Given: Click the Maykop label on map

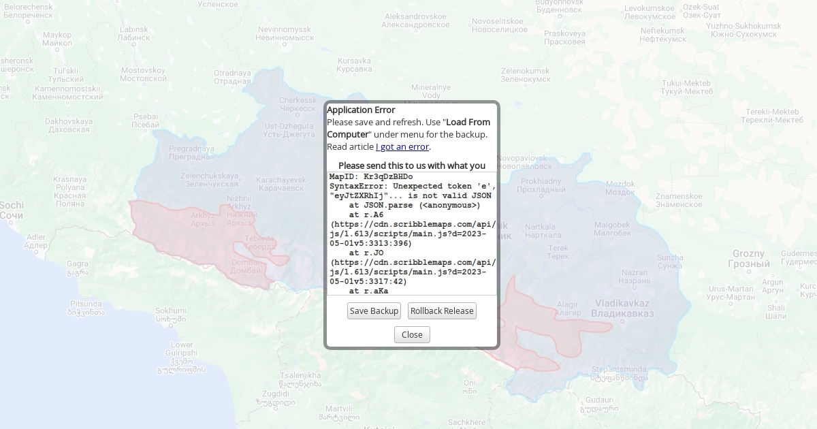Looking at the screenshot, I should click(57, 39).
